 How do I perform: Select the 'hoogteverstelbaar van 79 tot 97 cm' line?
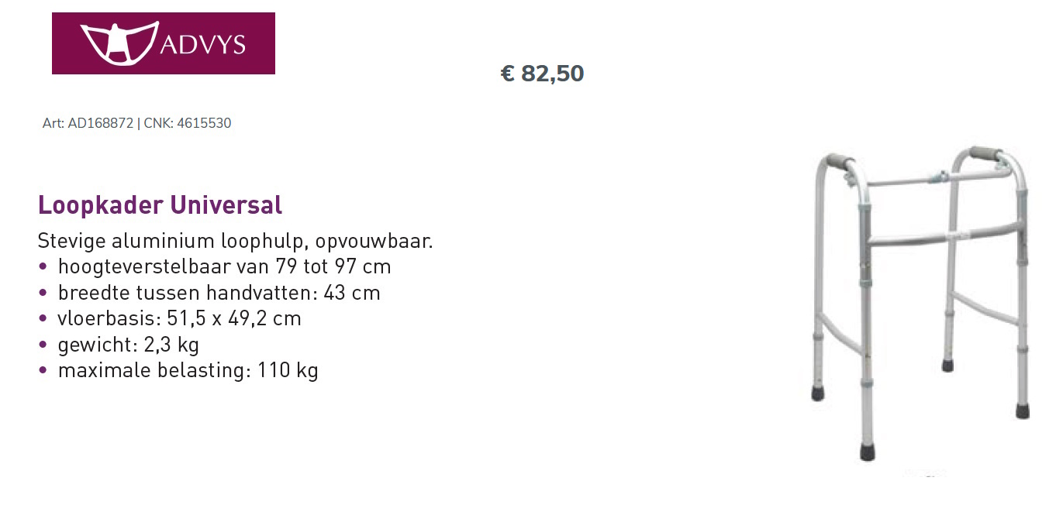point(224,266)
